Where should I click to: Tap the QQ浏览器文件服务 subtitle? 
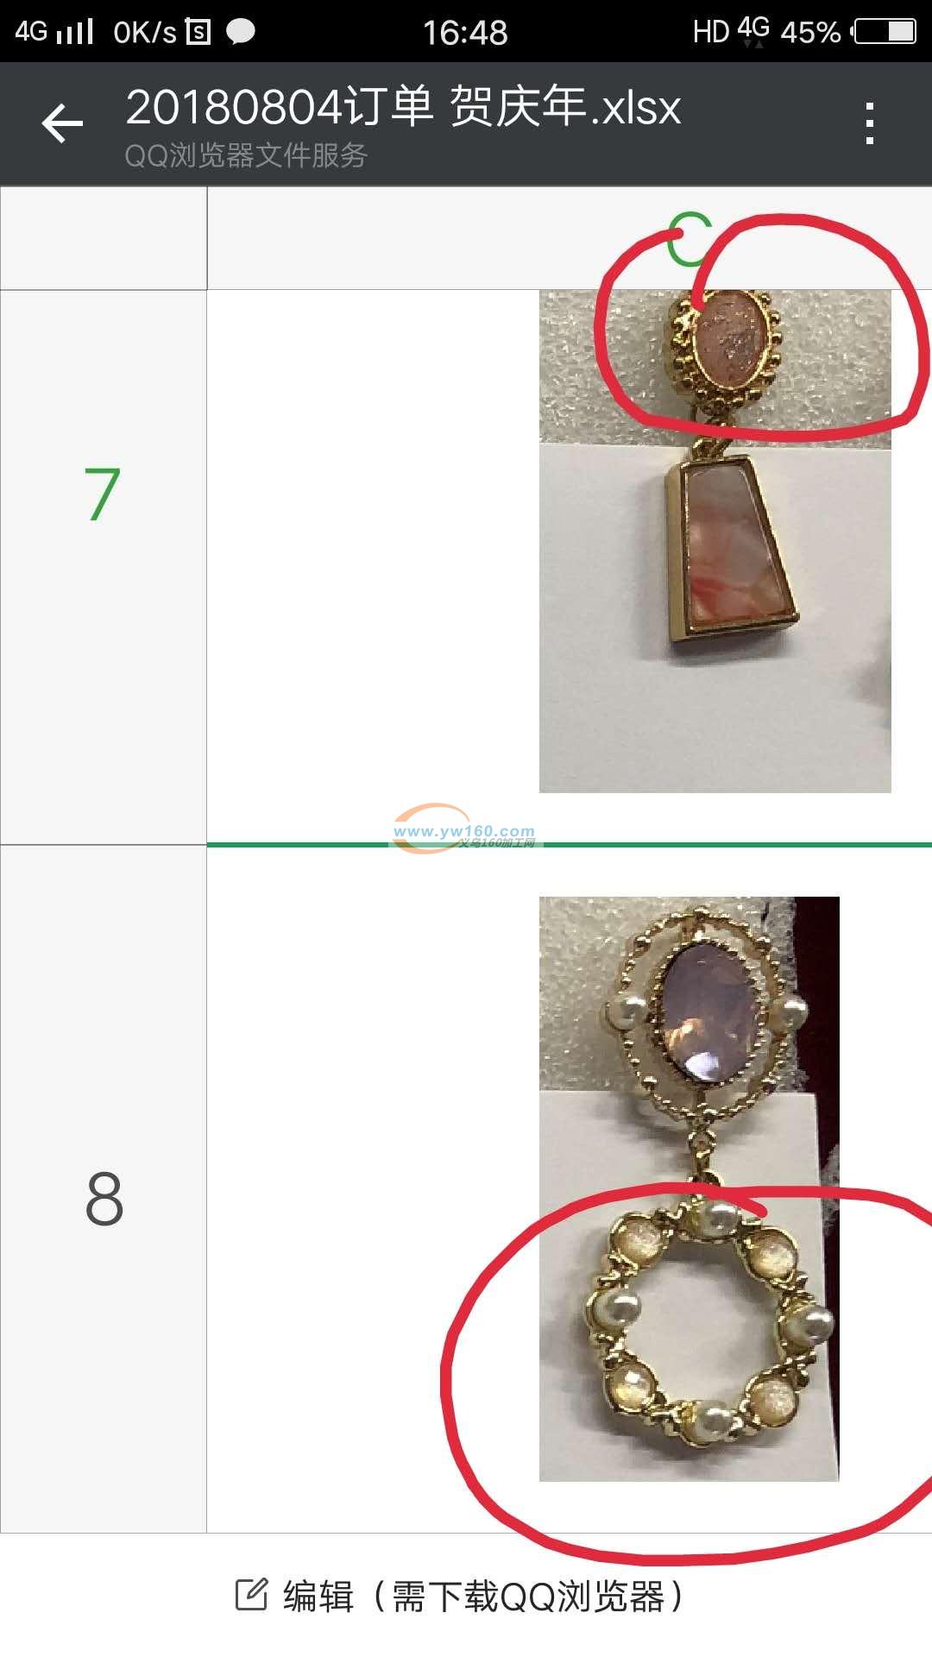coord(246,155)
